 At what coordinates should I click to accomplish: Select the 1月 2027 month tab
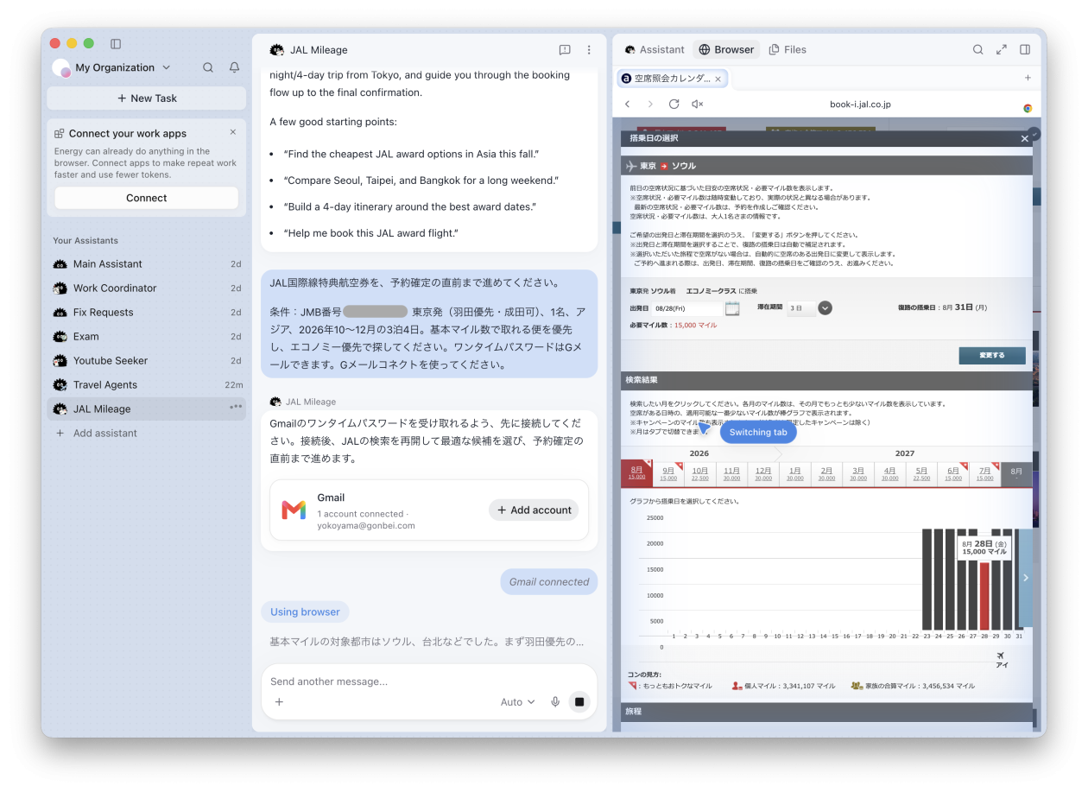794,474
